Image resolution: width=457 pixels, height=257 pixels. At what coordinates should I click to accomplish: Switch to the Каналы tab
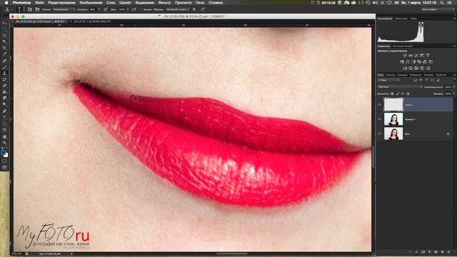click(391, 75)
